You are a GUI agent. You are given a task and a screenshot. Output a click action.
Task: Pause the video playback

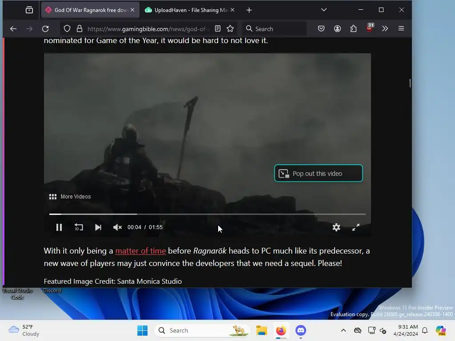tap(59, 227)
